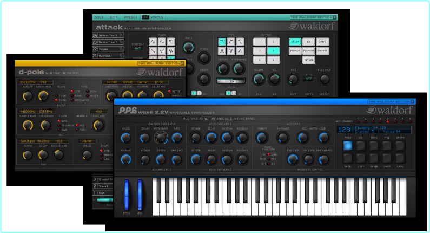Click the Waldorf Edition badge on Attack
Screen dimensions: 430x233
[313, 17]
